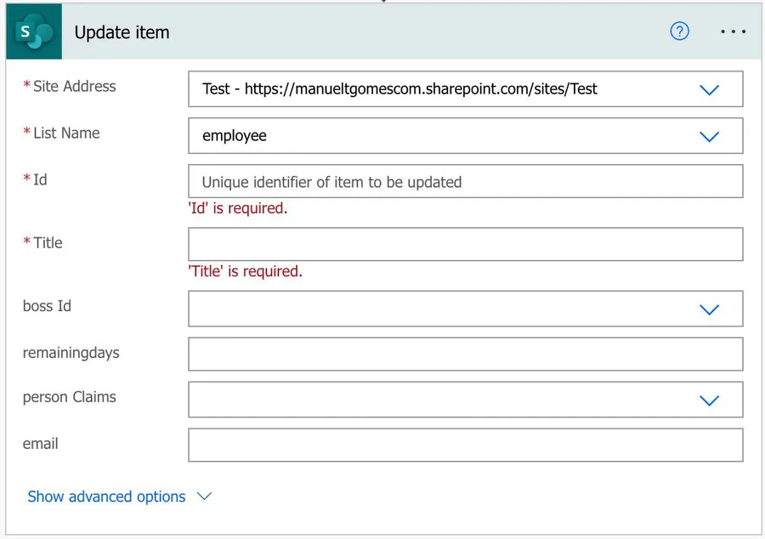Expand the boss Id field
Screen dimensions: 765x539
442,309
